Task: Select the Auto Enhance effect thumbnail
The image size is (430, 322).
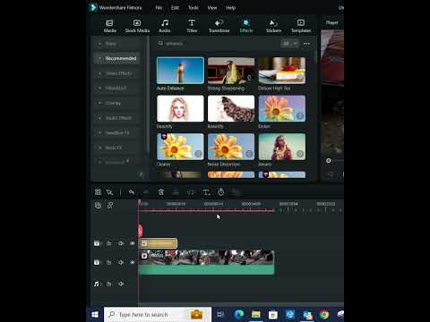Action: pyautogui.click(x=180, y=71)
